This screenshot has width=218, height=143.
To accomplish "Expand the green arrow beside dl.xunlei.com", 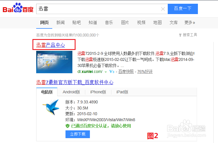I will [106, 72].
